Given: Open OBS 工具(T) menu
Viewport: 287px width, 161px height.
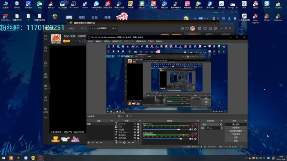Looking at the screenshot, I should [x=151, y=42].
